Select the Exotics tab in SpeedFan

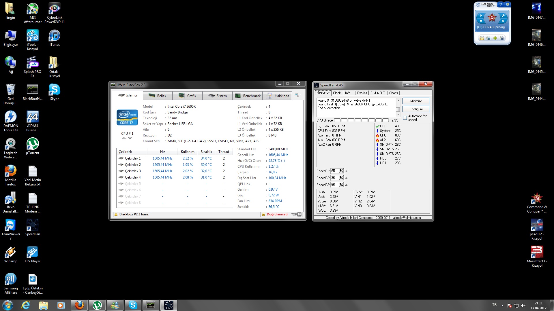pyautogui.click(x=362, y=93)
